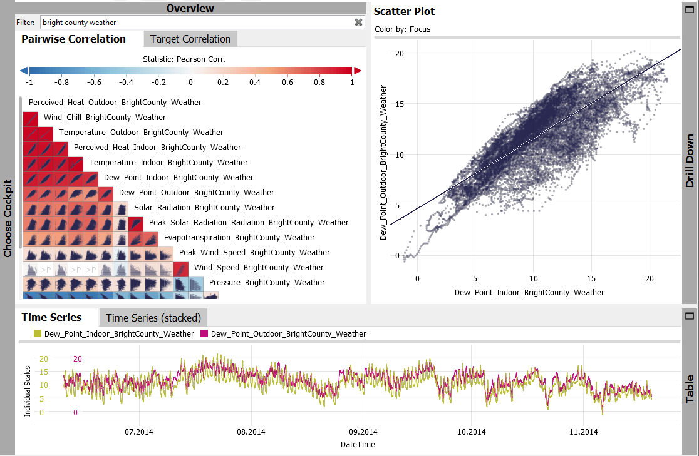Screen dimensions: 699x456
Task: Expand the Drill Down side panel
Action: (690, 160)
